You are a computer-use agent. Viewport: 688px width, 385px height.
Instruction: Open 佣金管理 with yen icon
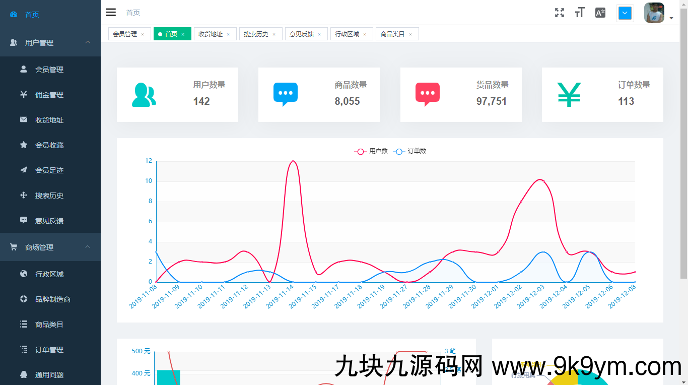(49, 95)
